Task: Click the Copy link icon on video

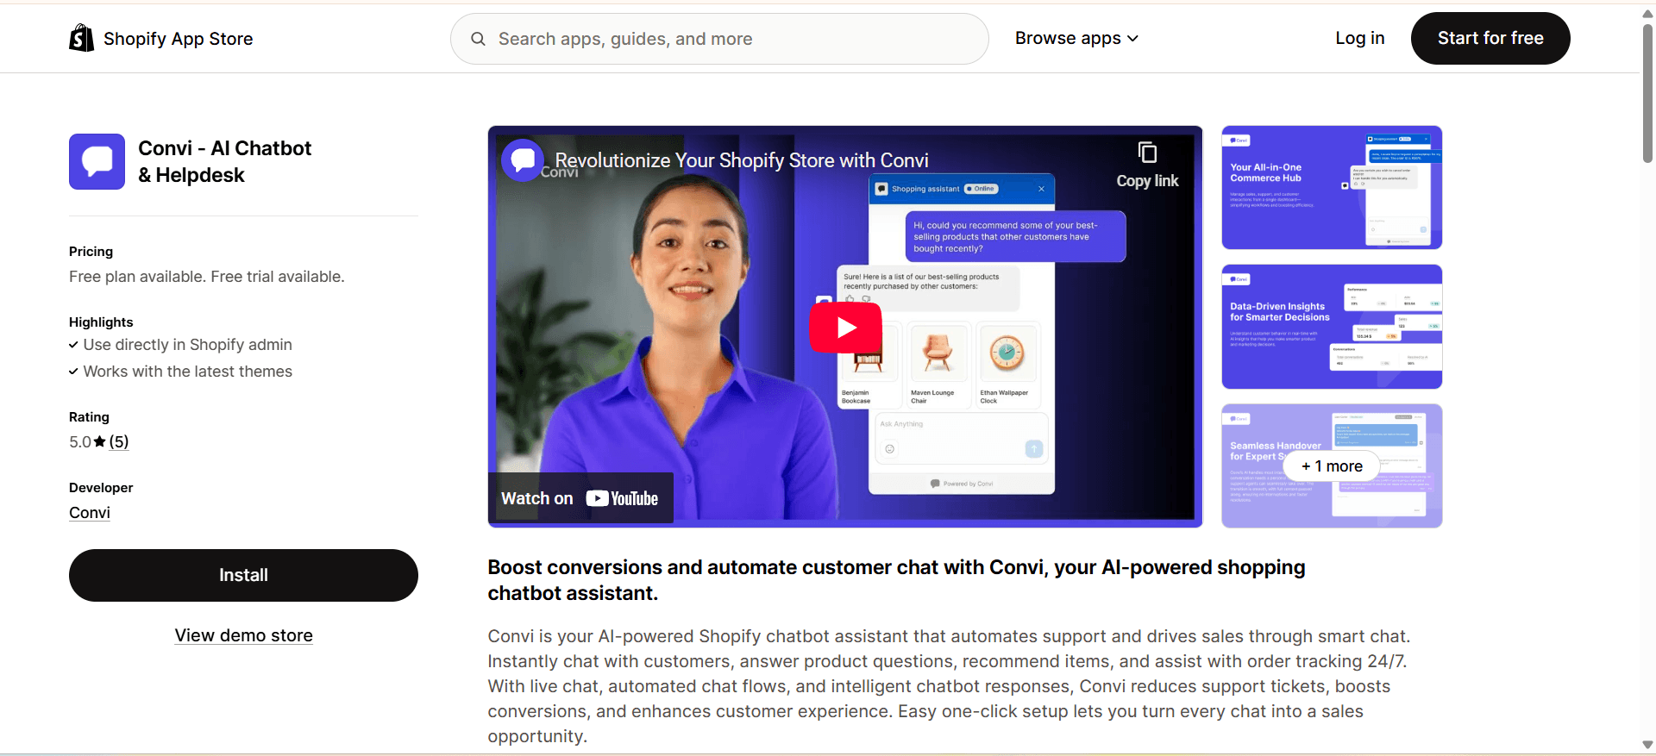Action: [x=1147, y=153]
